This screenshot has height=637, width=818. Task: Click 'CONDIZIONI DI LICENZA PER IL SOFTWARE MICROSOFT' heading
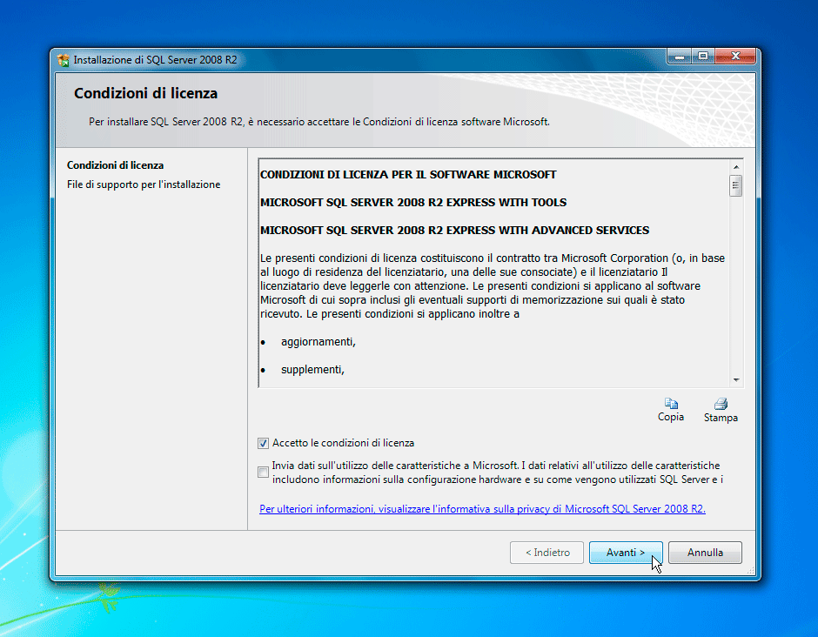[x=408, y=175]
